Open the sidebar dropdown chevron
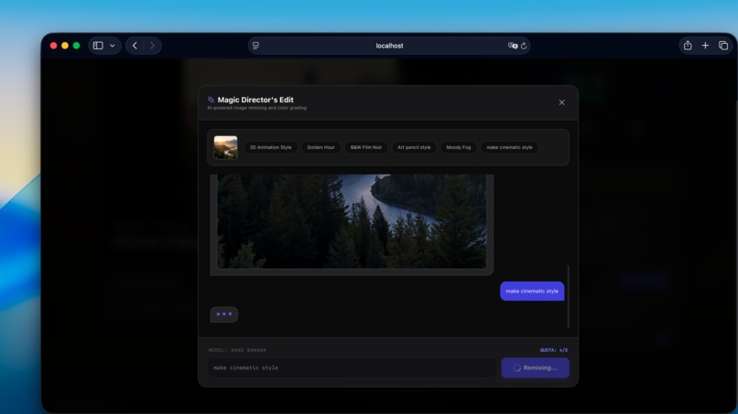The width and height of the screenshot is (738, 414). [x=113, y=46]
